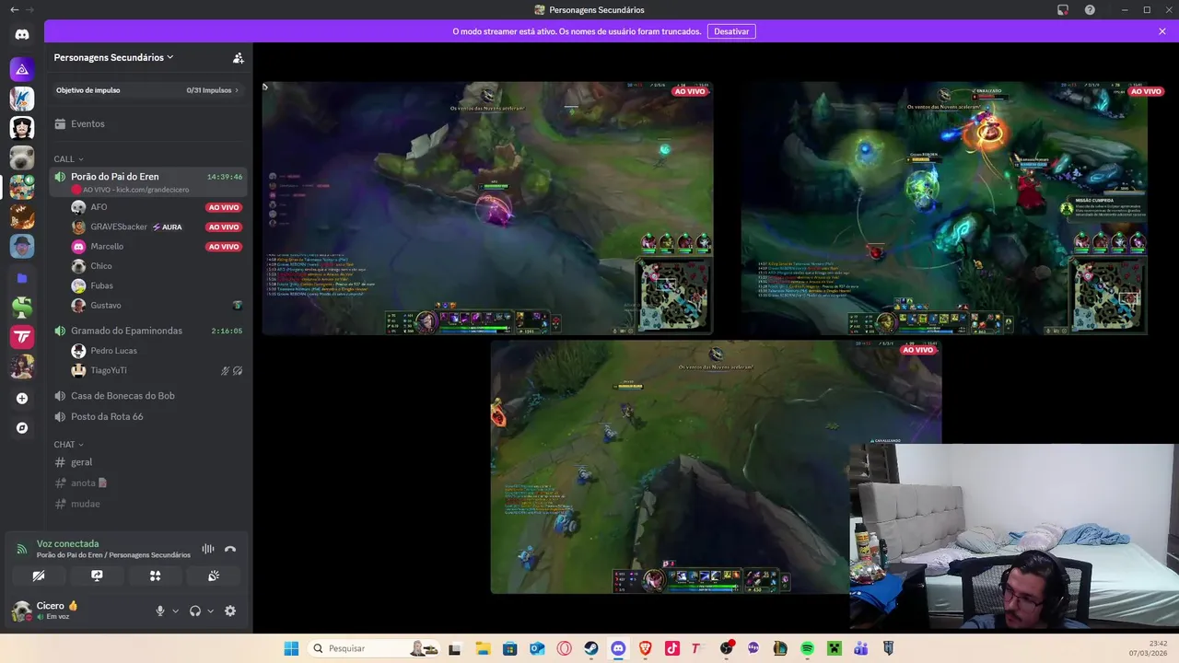Open Windows Start menu

point(291,648)
